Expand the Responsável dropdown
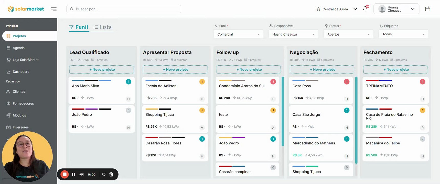The height and width of the screenshot is (184, 440). 293,34
